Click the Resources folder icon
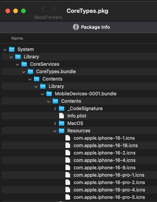 [x=62, y=131]
